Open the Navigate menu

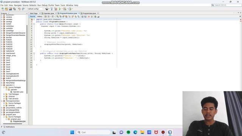pyautogui.click(x=18, y=5)
